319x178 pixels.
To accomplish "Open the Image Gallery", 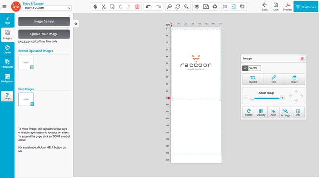I will (x=44, y=21).
